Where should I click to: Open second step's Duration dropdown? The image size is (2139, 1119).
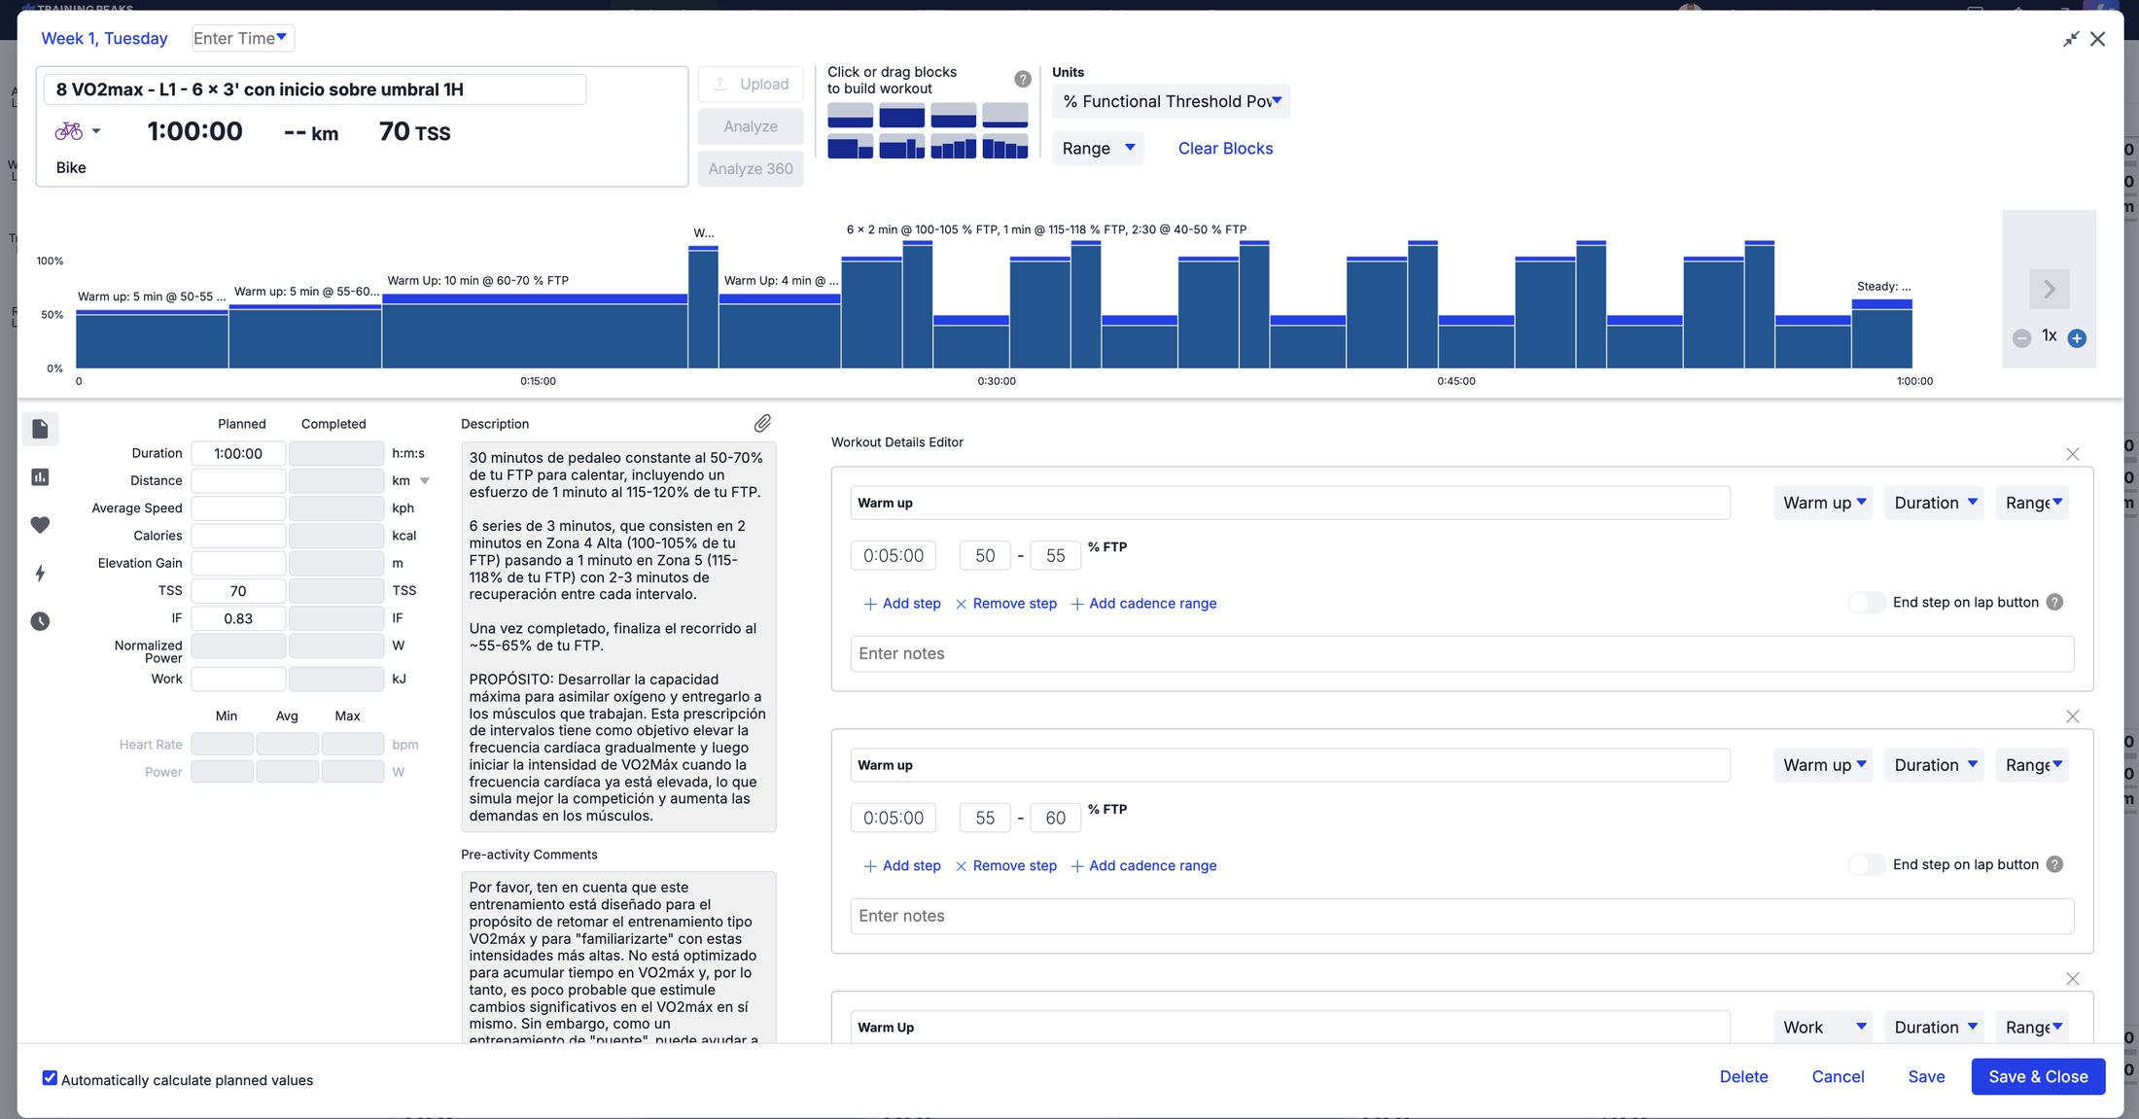(x=1934, y=765)
